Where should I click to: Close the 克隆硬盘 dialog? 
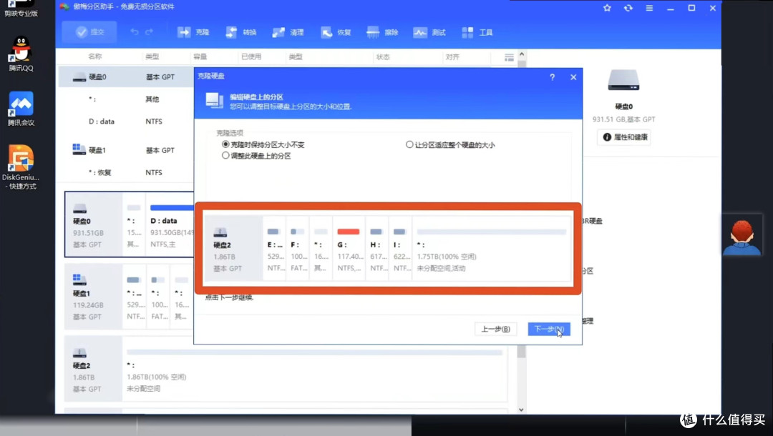[x=573, y=77]
